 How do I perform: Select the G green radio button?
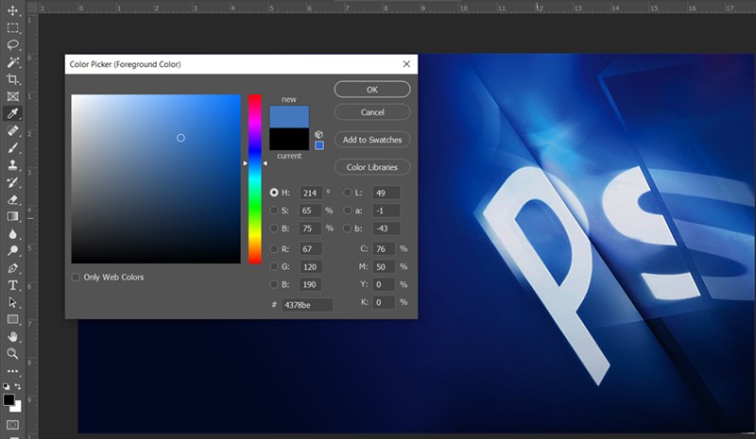pyautogui.click(x=274, y=266)
